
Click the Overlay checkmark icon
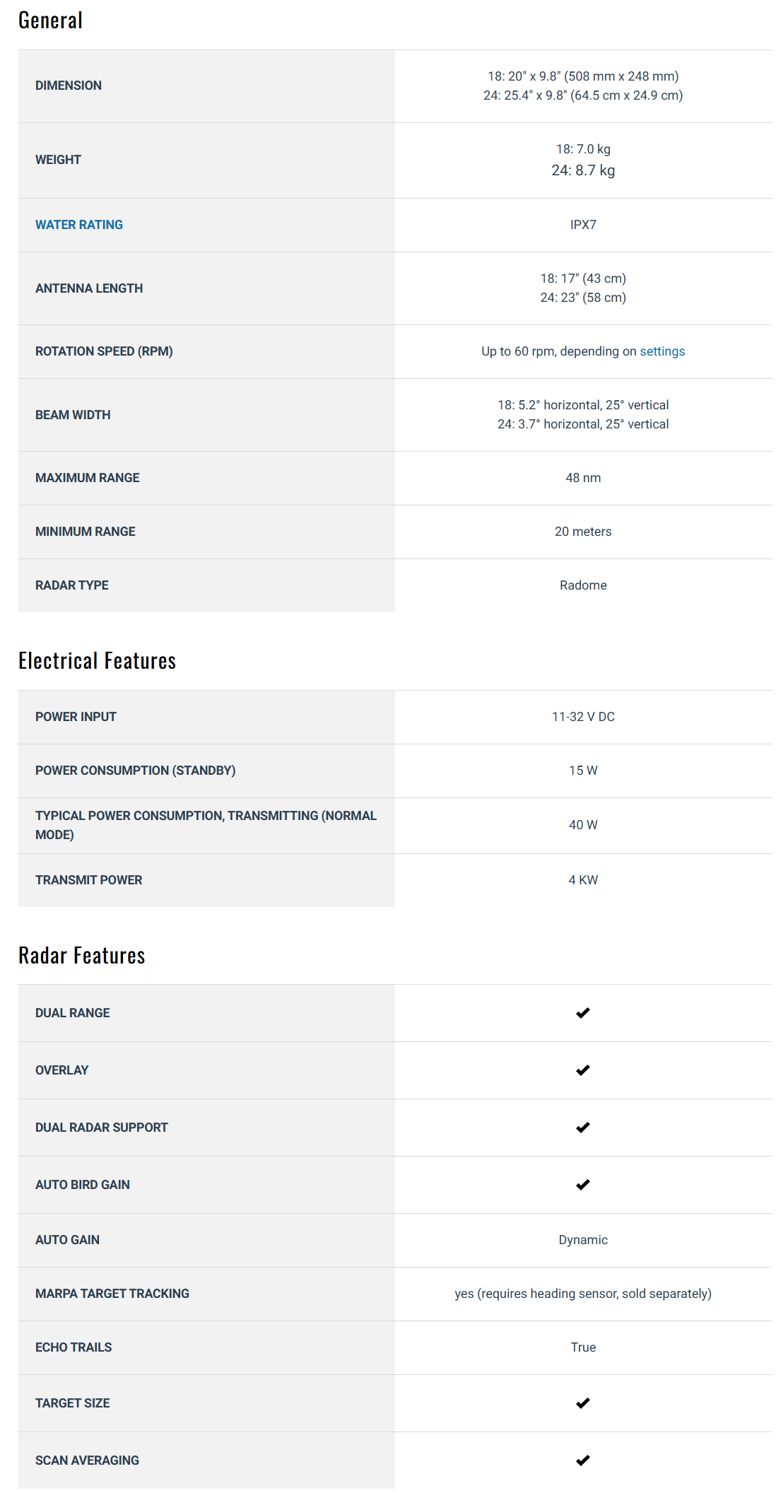pos(582,1070)
